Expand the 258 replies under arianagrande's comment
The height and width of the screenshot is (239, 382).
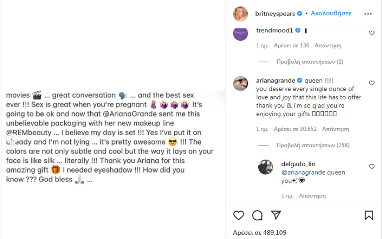click(x=313, y=145)
